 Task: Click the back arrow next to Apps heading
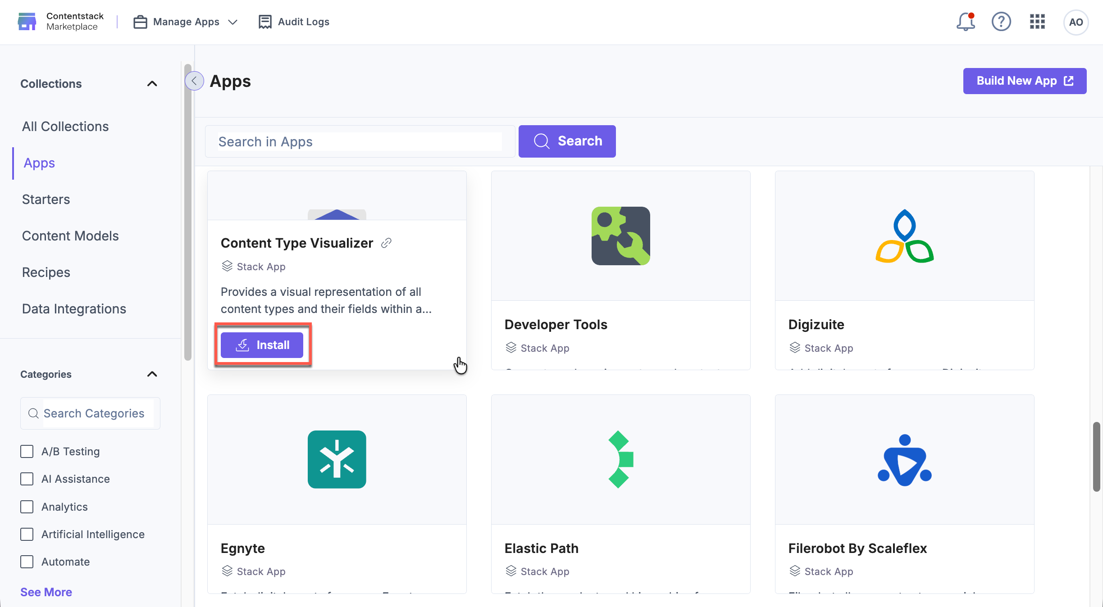click(x=194, y=81)
